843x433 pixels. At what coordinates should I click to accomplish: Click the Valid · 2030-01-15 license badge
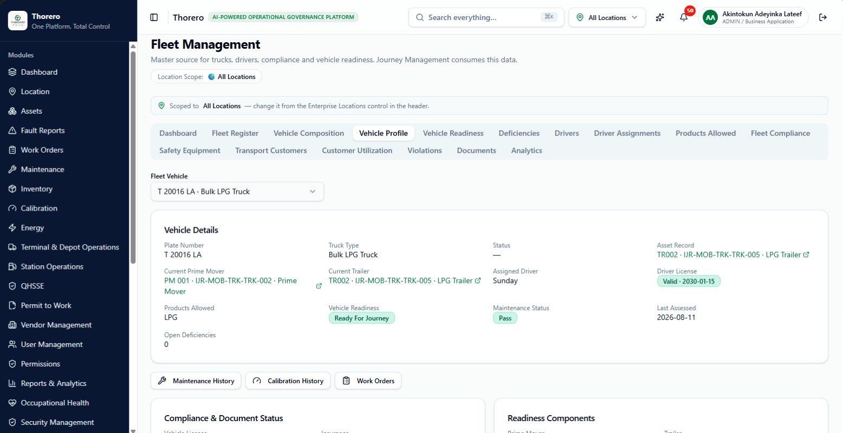tap(689, 281)
